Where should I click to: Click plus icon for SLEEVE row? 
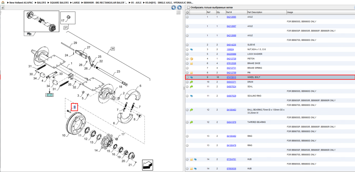pos(187,45)
